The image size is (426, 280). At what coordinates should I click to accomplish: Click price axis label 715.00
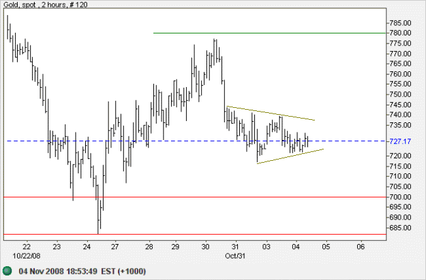400,166
